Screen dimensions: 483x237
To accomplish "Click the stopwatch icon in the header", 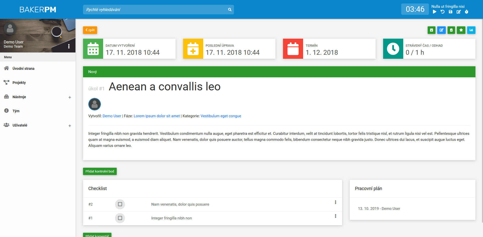I will (466, 12).
